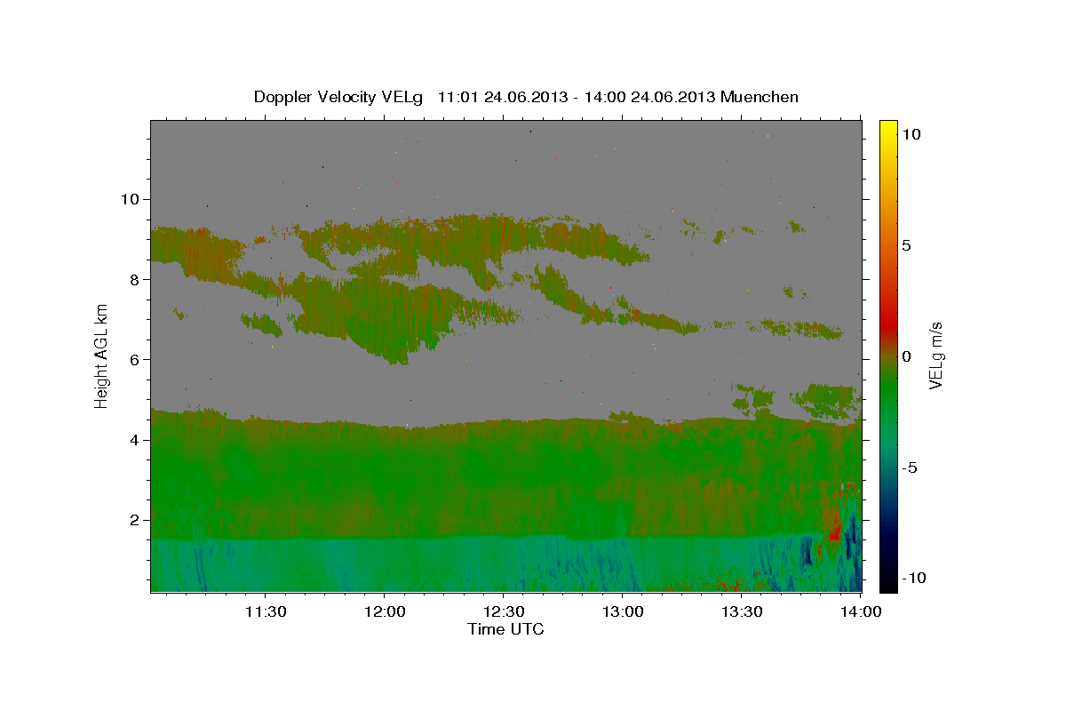Click the '14:00' time axis label

click(x=860, y=612)
